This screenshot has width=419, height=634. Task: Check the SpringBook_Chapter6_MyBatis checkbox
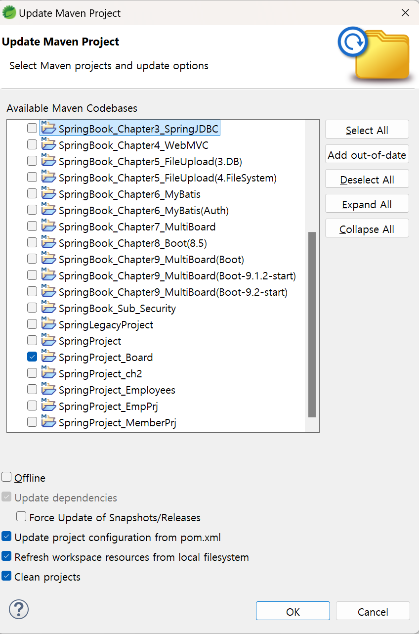pos(32,193)
